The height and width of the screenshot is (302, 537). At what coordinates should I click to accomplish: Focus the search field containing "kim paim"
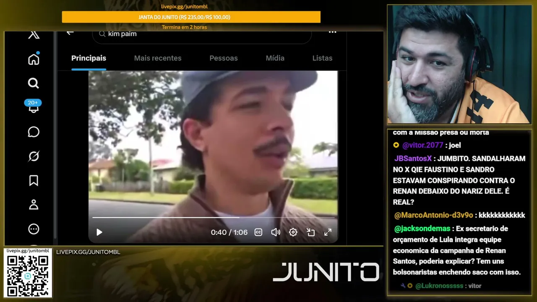(202, 35)
